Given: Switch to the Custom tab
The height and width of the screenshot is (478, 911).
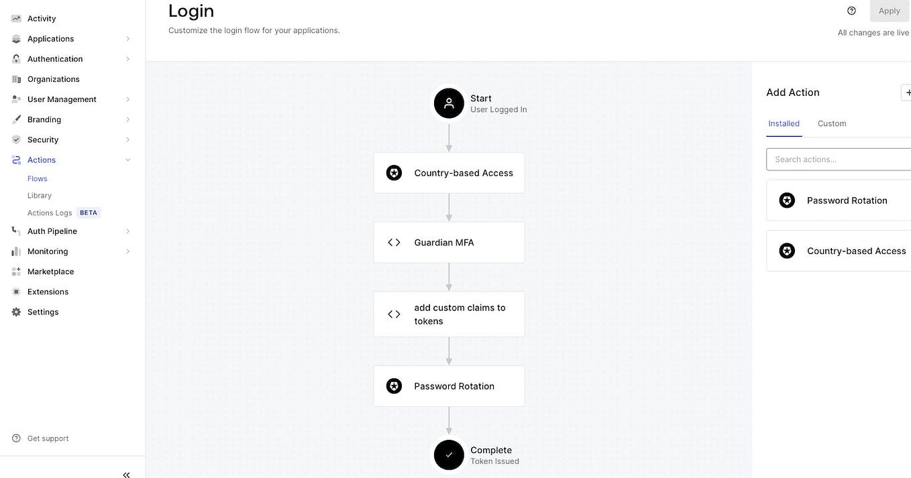Looking at the screenshot, I should (x=832, y=123).
